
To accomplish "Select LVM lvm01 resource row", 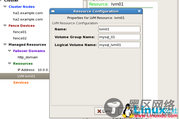I will [x=25, y=76].
